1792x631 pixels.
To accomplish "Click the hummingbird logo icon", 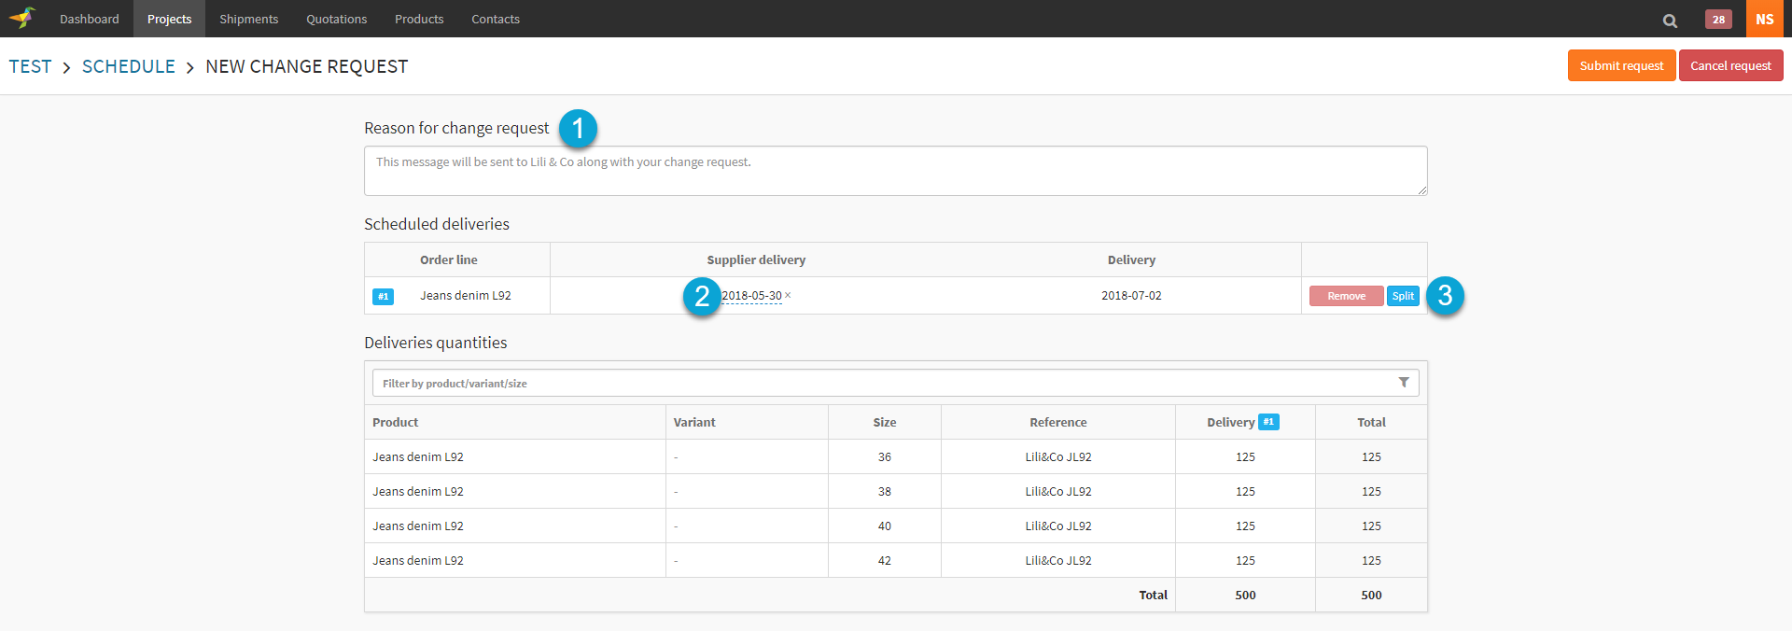I will coord(22,18).
